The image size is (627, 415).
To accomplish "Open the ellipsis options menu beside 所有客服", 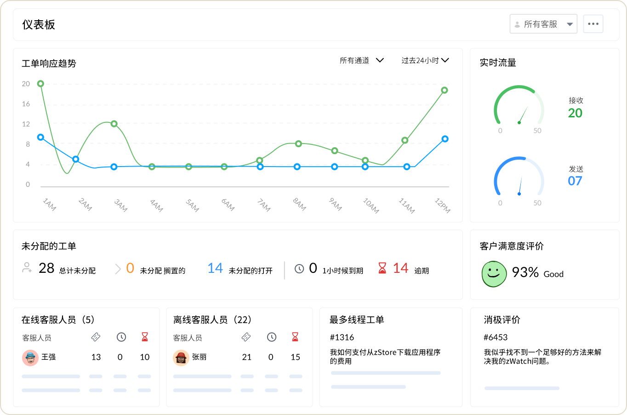I will point(593,24).
